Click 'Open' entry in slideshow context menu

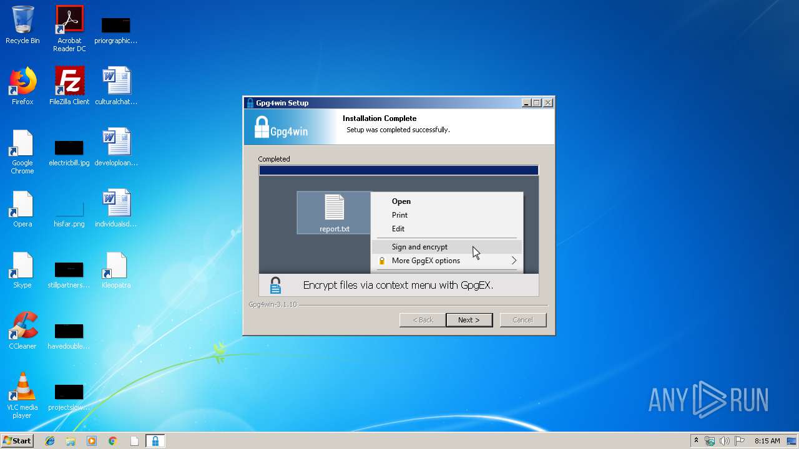pos(401,201)
